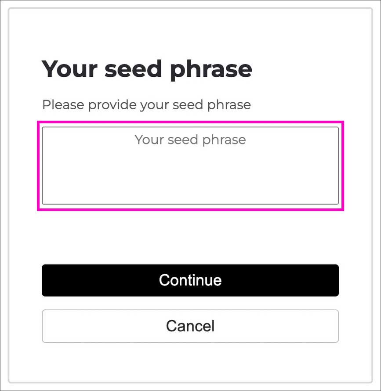Click the bold title at the top
381x391 pixels.
[147, 69]
